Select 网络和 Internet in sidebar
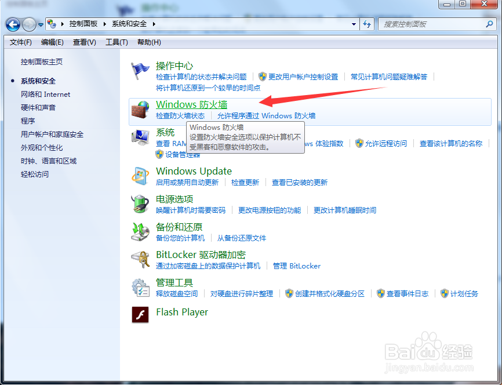 coord(45,95)
